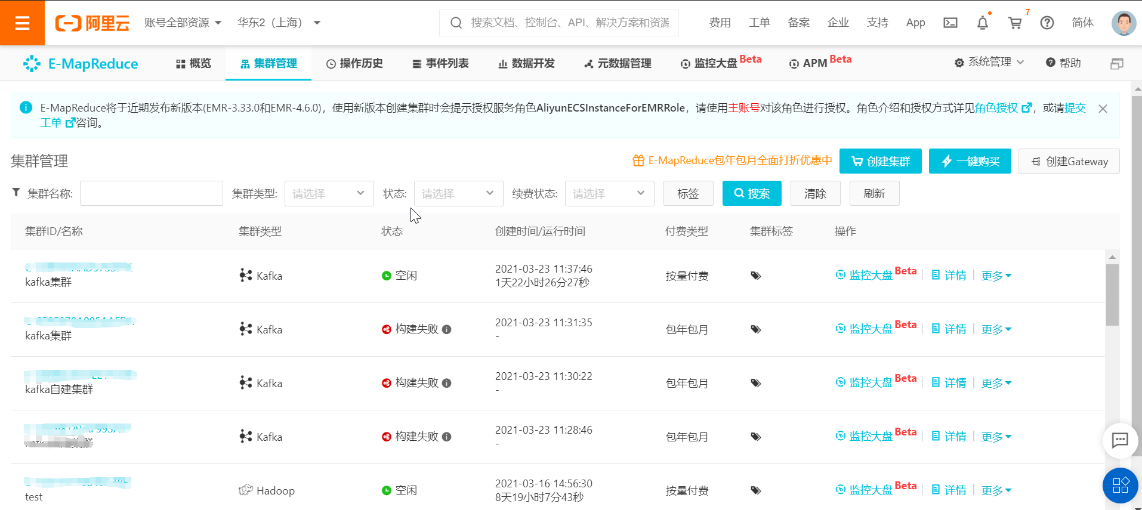Screen dimensions: 1142x510
Task: Expand 更多 for the test Hadoop row
Action: tap(996, 490)
